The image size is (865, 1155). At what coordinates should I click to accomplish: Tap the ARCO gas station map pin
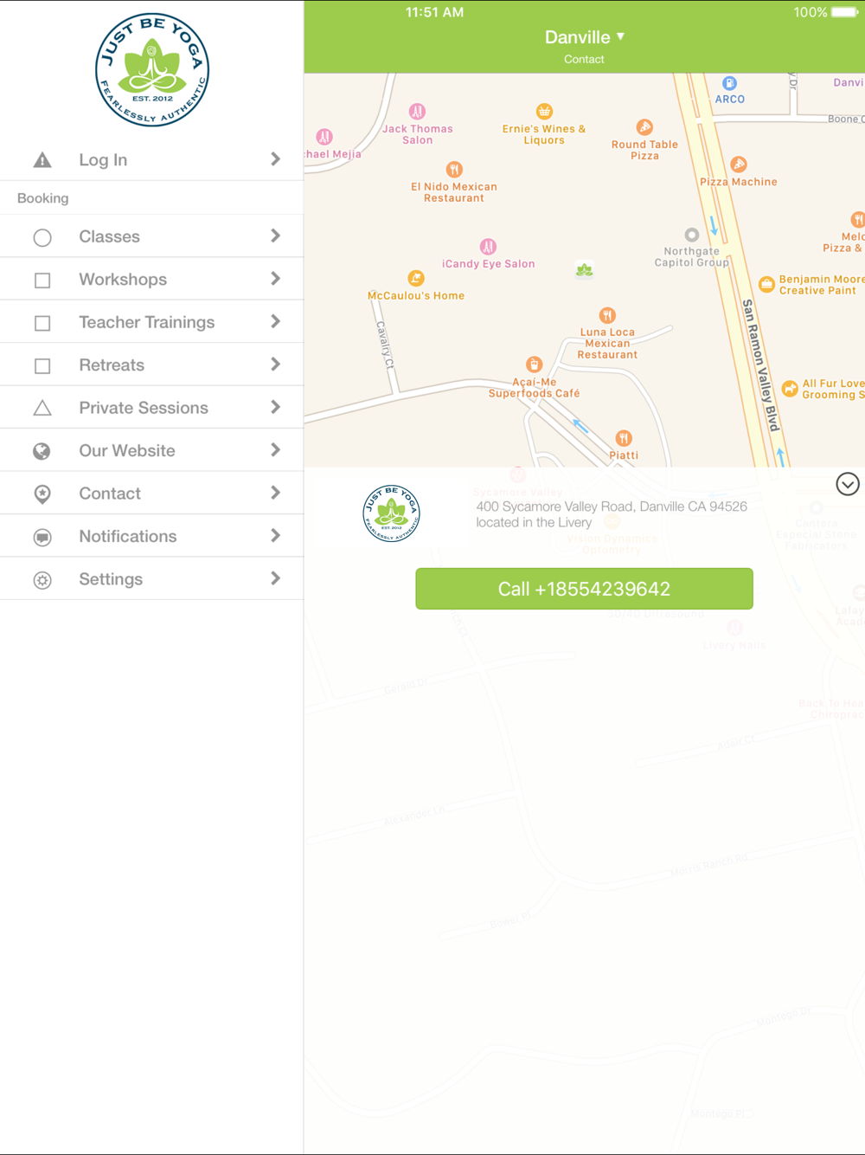730,83
